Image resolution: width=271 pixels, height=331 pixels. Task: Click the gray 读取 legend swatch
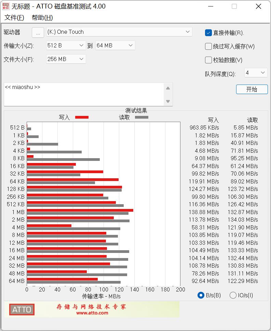[x=141, y=117]
